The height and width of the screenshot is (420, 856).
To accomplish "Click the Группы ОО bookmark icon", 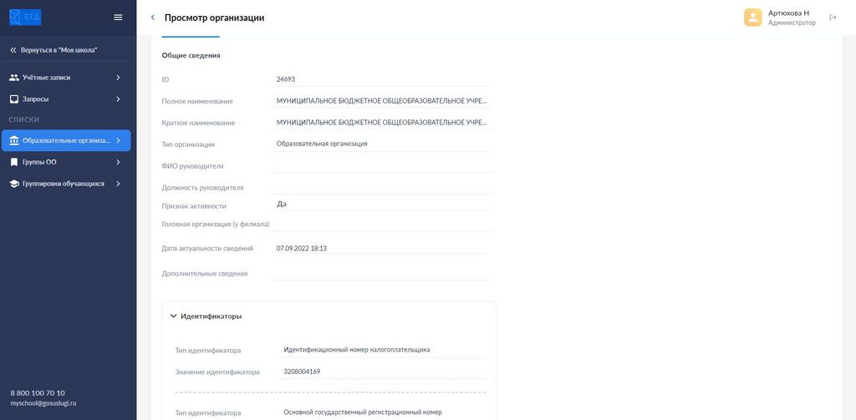I will [x=14, y=162].
